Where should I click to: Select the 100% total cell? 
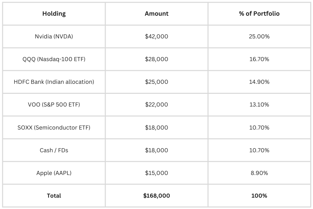259,196
